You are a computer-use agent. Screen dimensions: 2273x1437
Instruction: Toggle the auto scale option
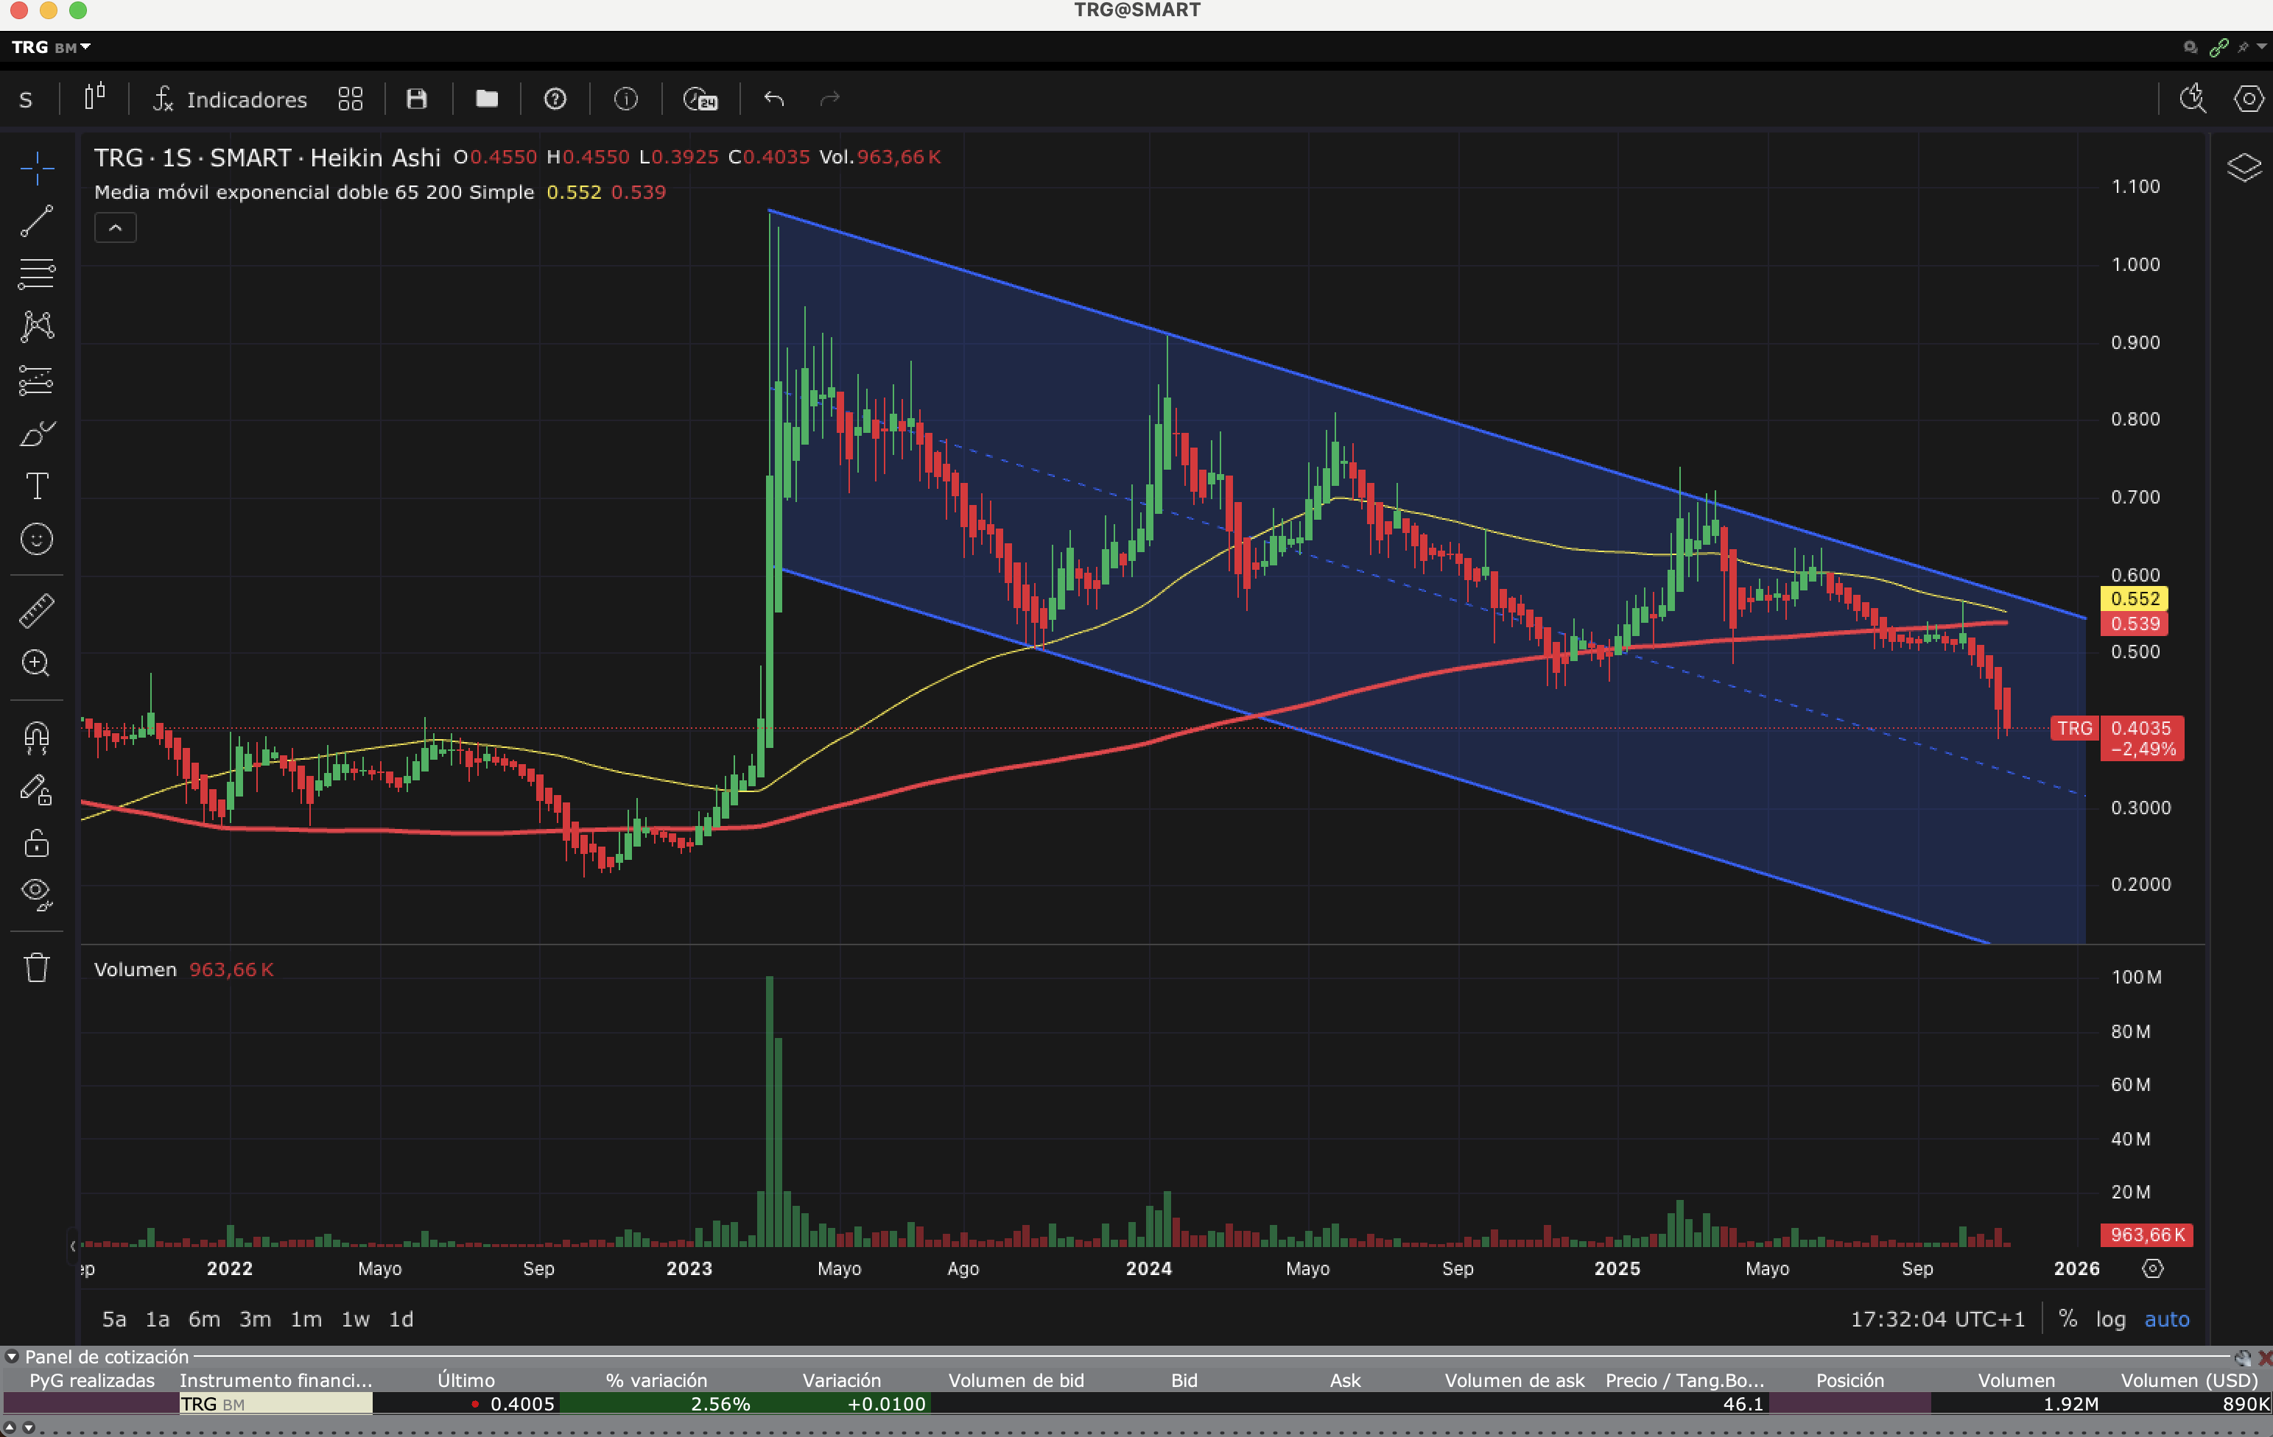pos(2166,1319)
